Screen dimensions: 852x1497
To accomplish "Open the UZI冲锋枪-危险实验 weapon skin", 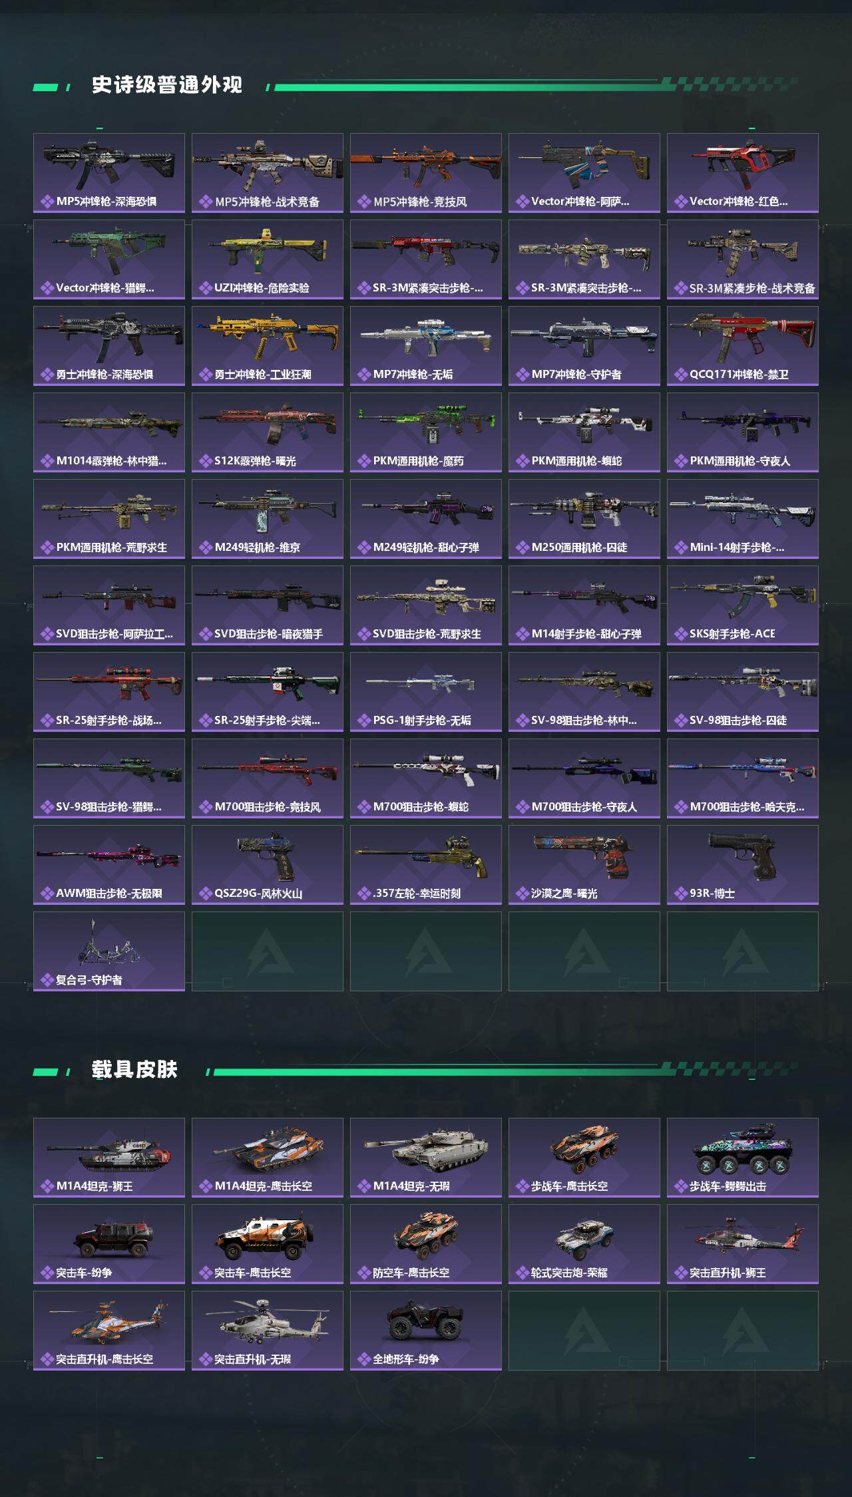I will coord(268,259).
